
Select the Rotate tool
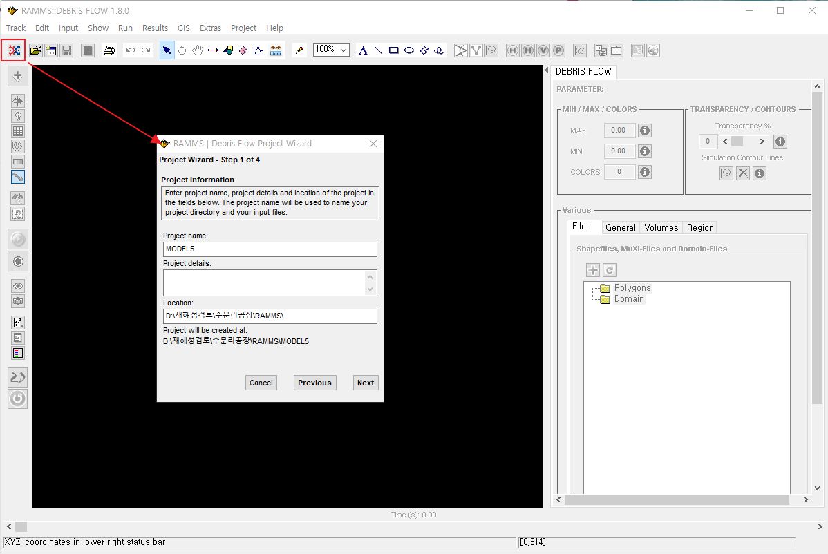(182, 50)
